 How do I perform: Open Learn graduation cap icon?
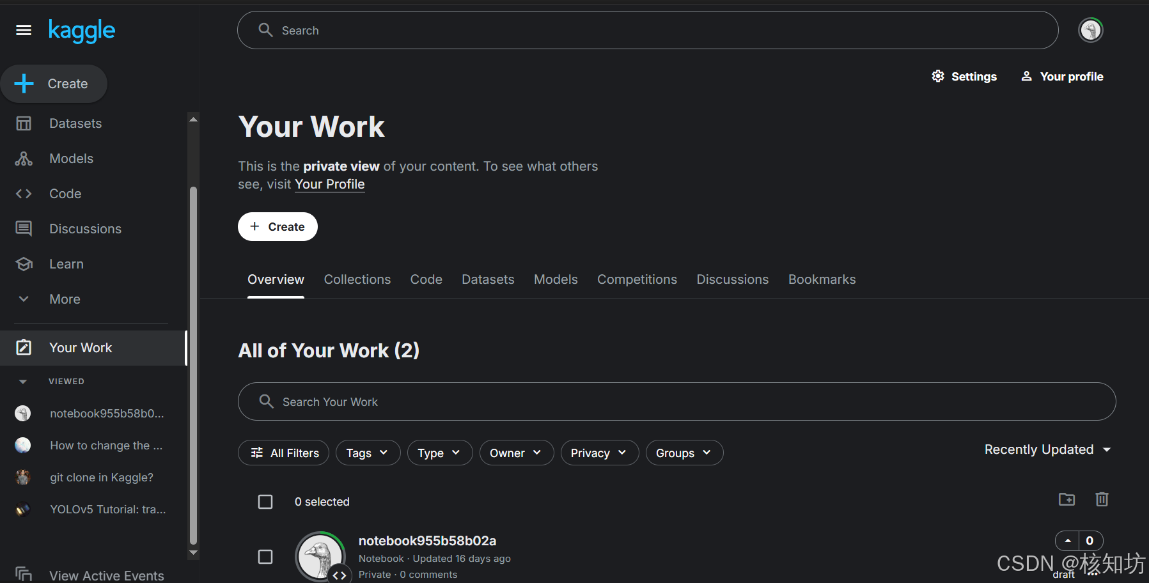coord(24,264)
